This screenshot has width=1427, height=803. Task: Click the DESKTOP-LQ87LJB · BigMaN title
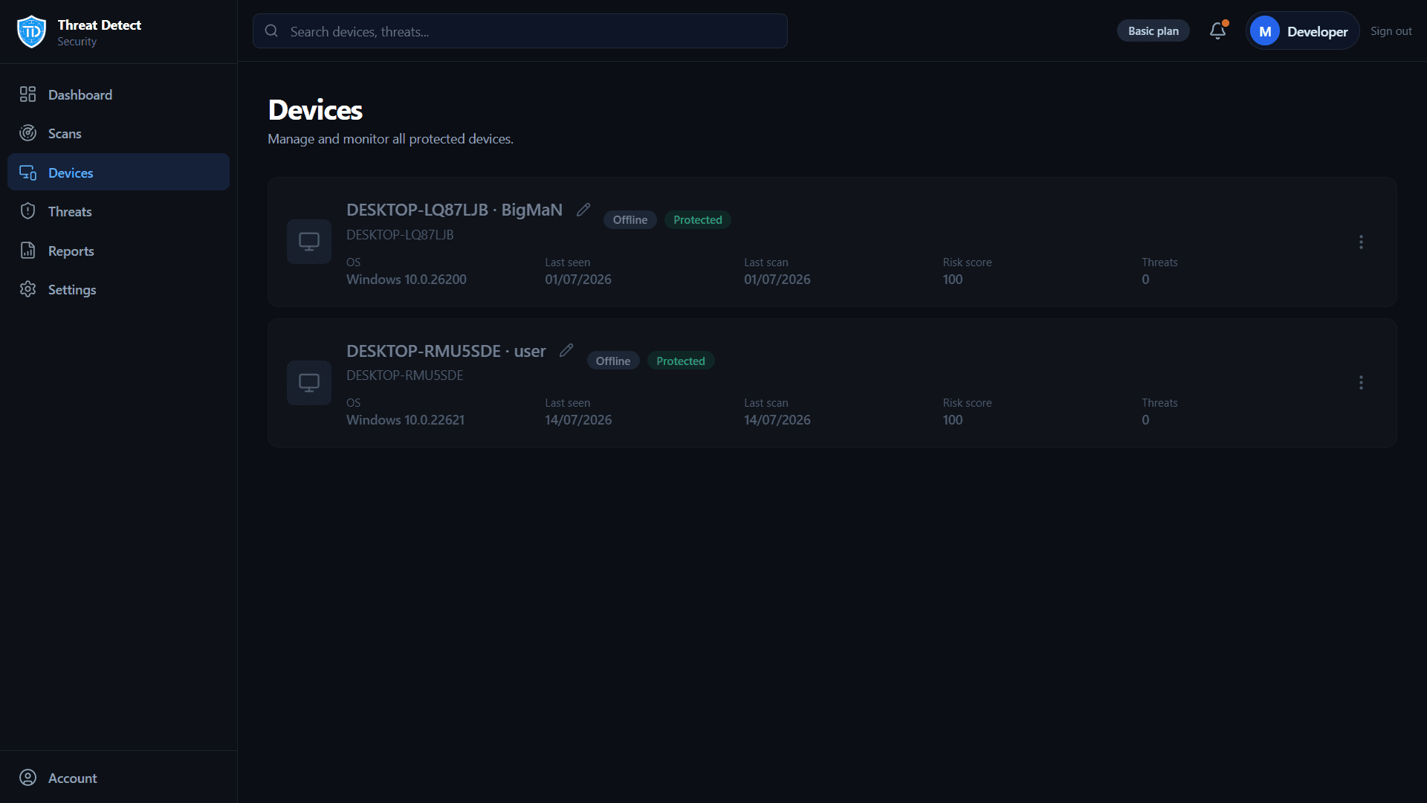454,210
